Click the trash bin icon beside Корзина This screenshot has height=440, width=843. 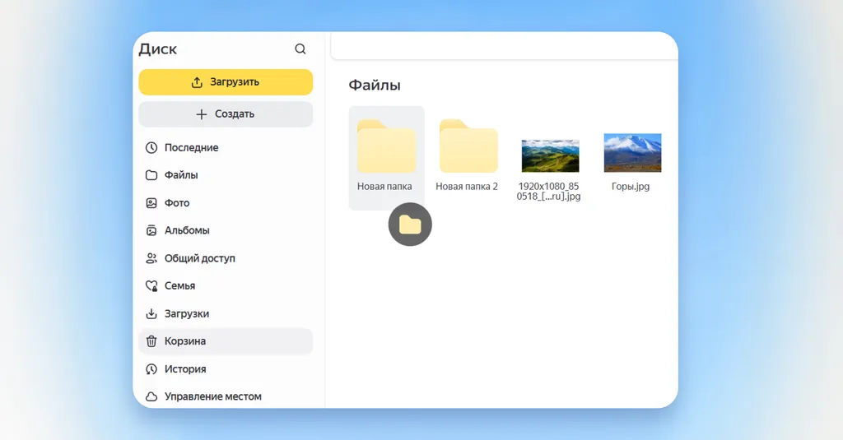point(151,341)
